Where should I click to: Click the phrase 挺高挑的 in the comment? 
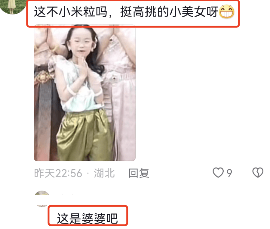click(x=144, y=12)
